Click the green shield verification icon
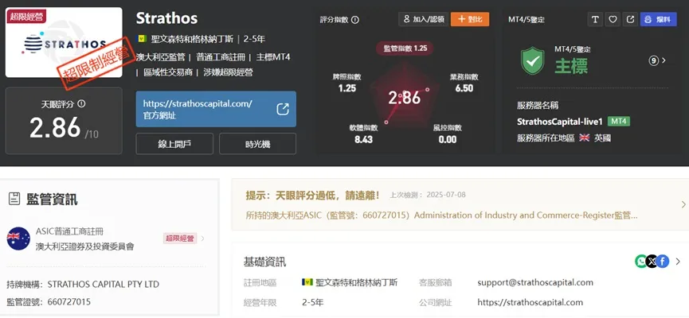Screen dimensions: 689x318 point(532,60)
